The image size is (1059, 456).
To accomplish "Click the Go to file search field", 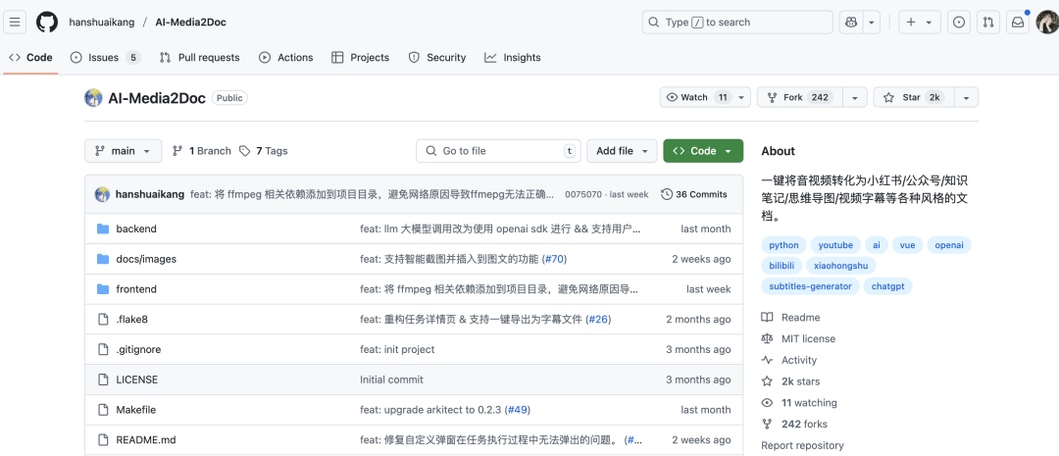I will 497,151.
